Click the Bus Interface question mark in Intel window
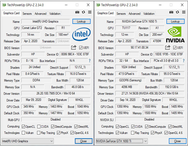188x146 pixels. pos(90,61)
